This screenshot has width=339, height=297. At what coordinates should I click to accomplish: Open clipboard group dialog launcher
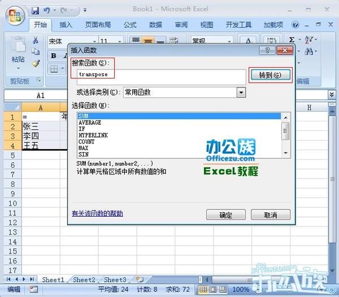(38, 80)
